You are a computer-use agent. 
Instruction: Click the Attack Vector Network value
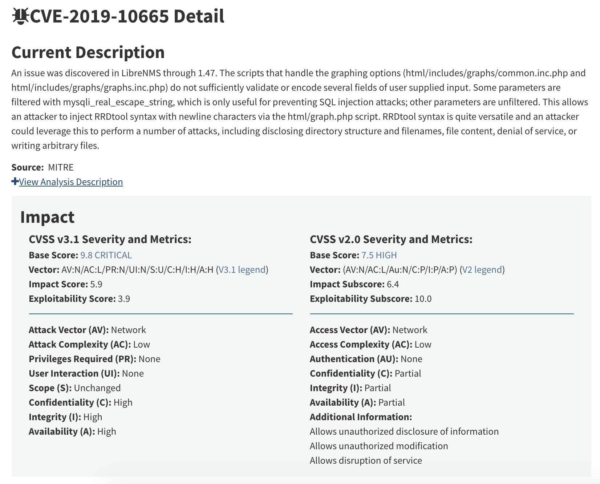[x=129, y=329]
